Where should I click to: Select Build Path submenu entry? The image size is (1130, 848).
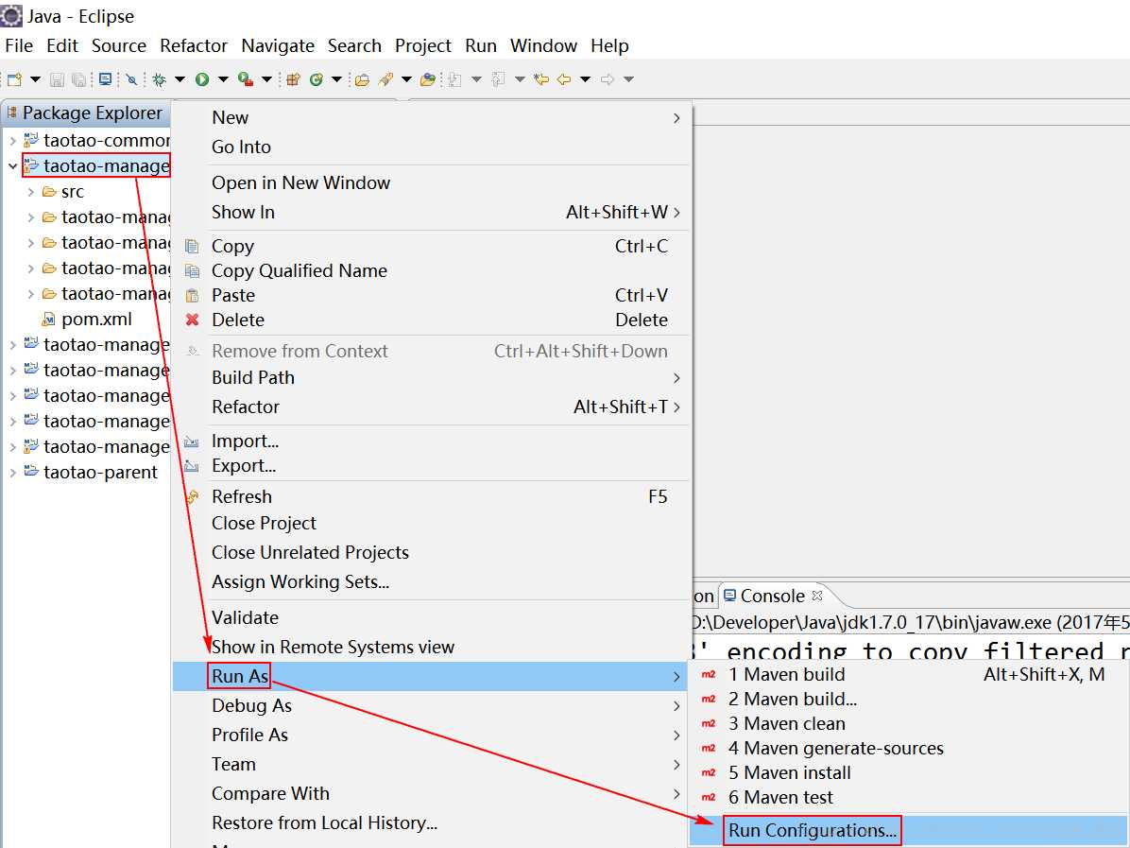[431, 378]
